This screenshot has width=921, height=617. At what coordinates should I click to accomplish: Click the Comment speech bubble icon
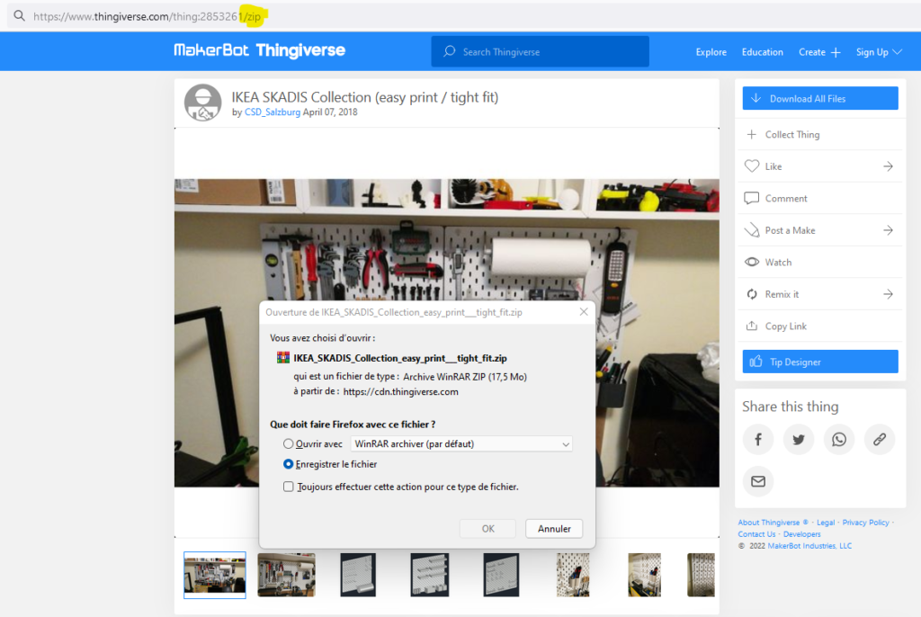[x=751, y=198]
